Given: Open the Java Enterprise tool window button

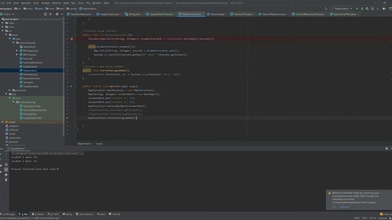Looking at the screenshot, I should click(x=85, y=214).
